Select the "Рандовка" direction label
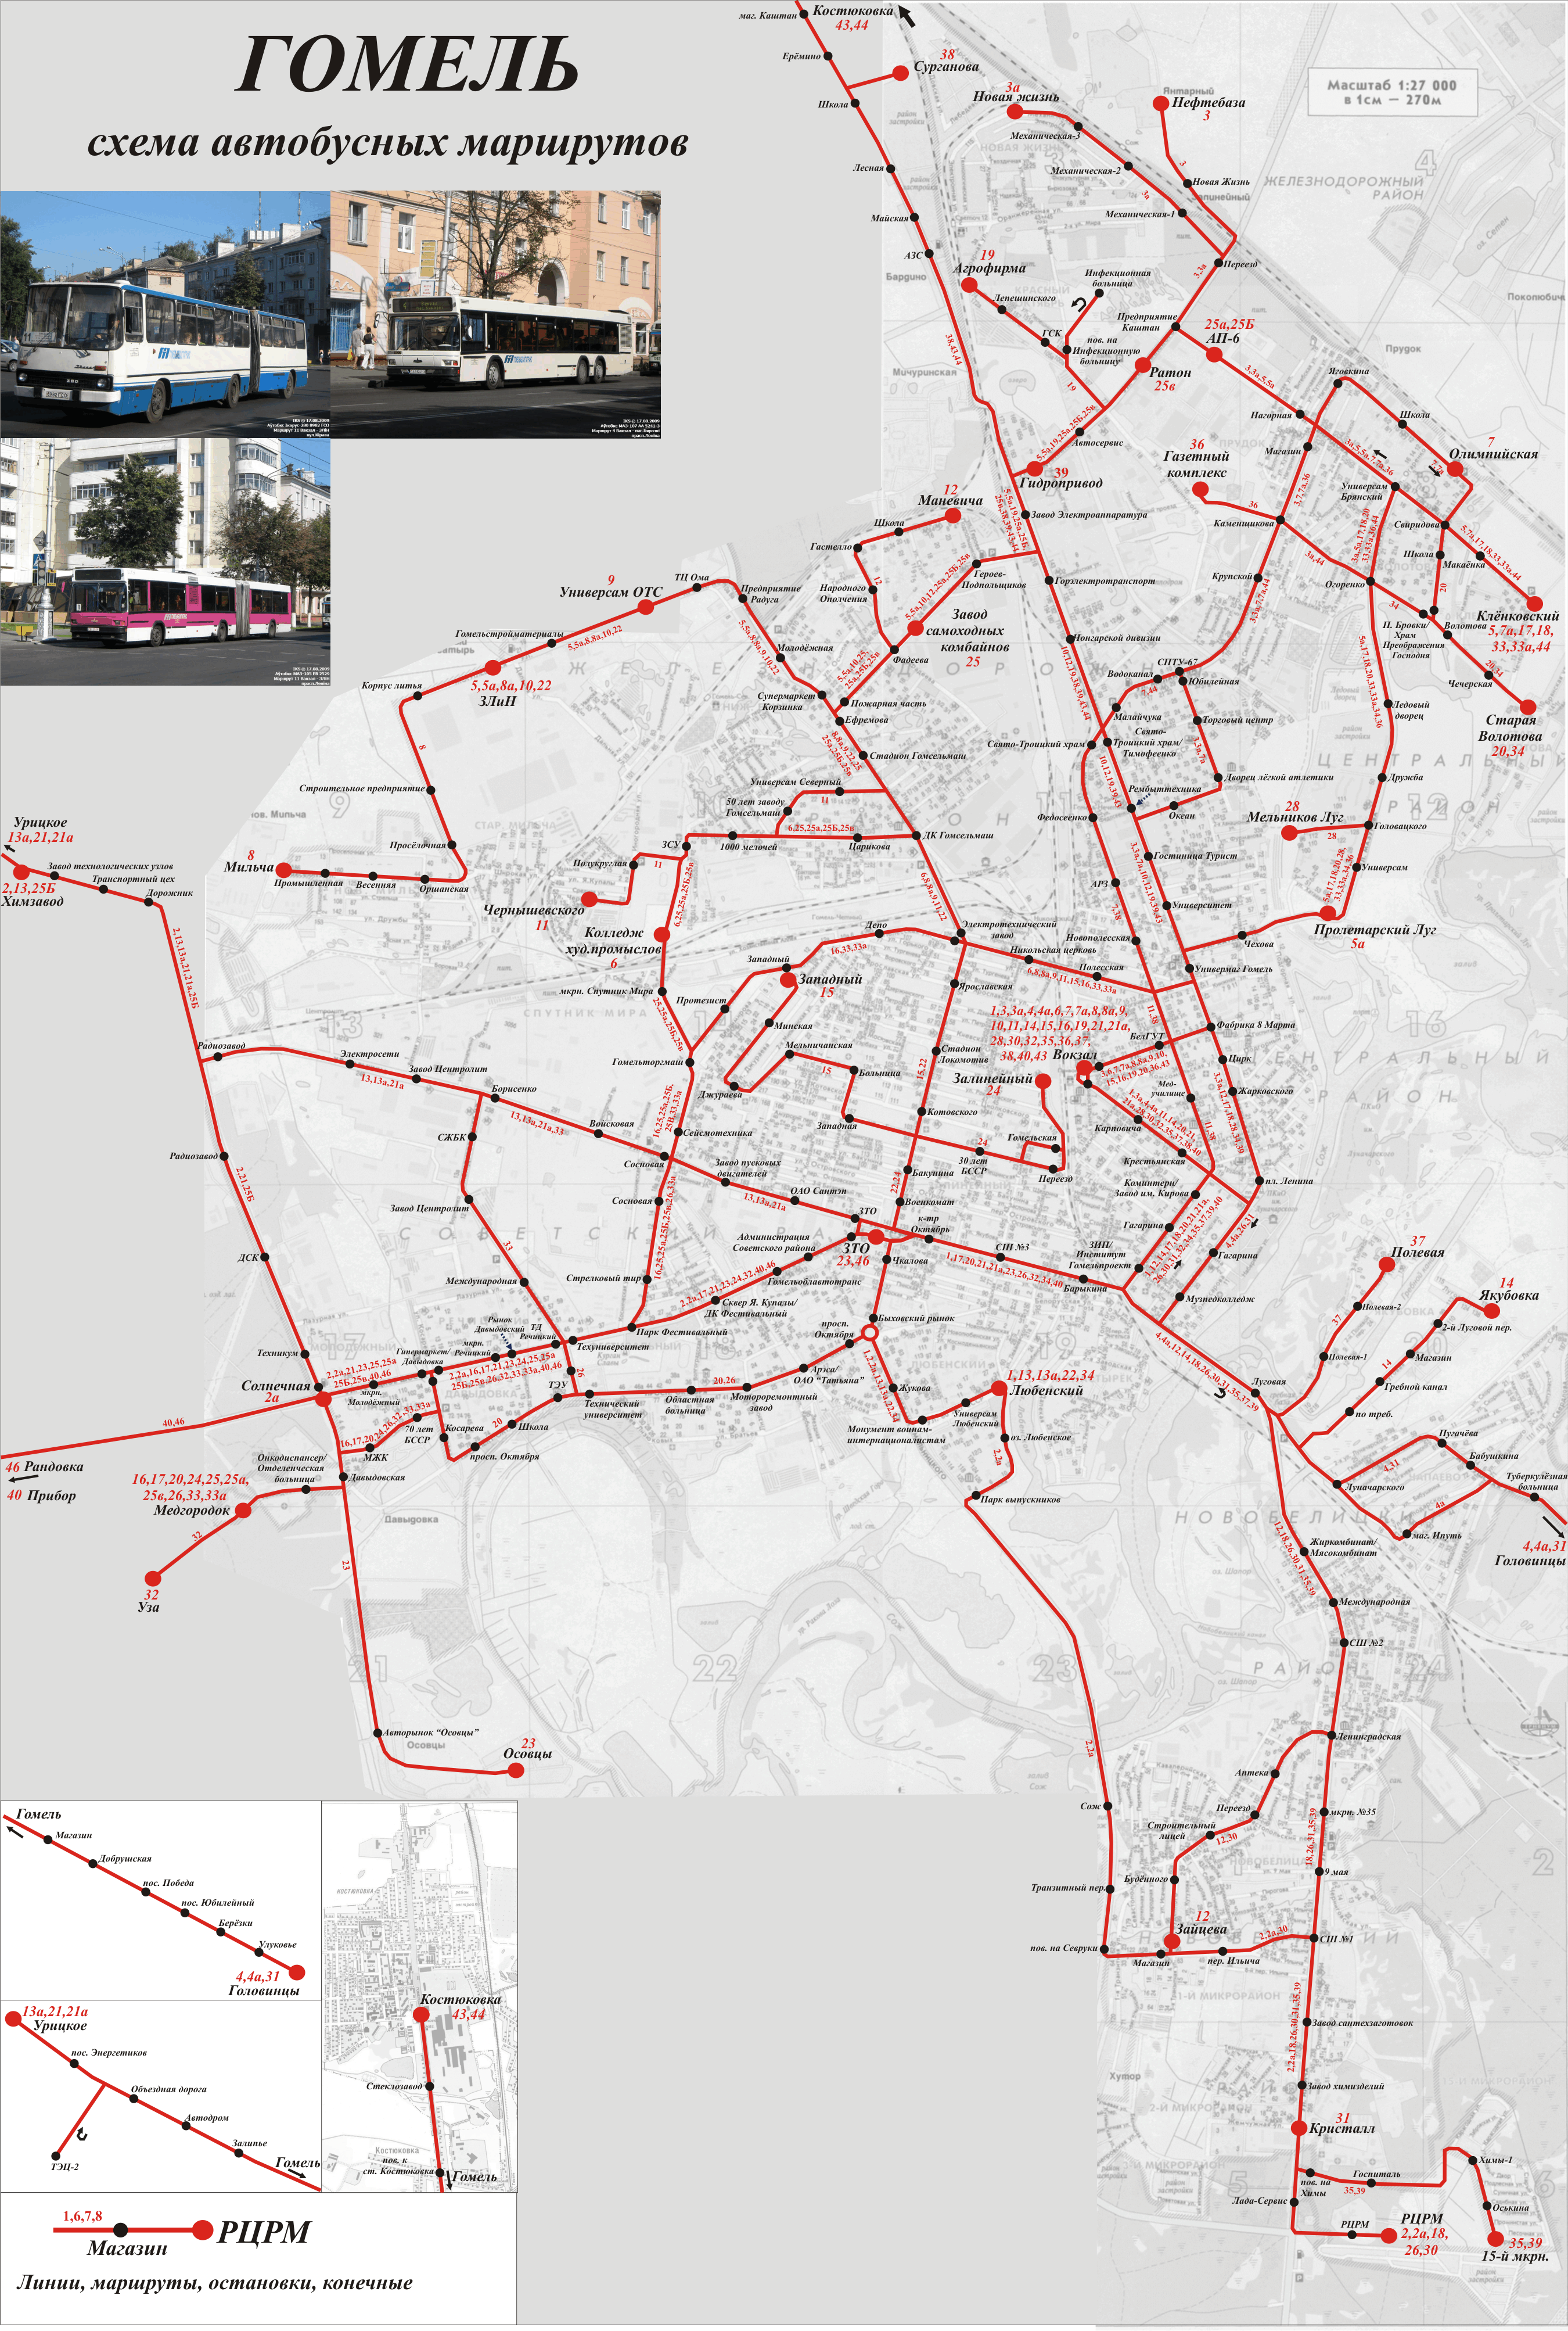Screen dimensions: 1568x2331 54,1466
